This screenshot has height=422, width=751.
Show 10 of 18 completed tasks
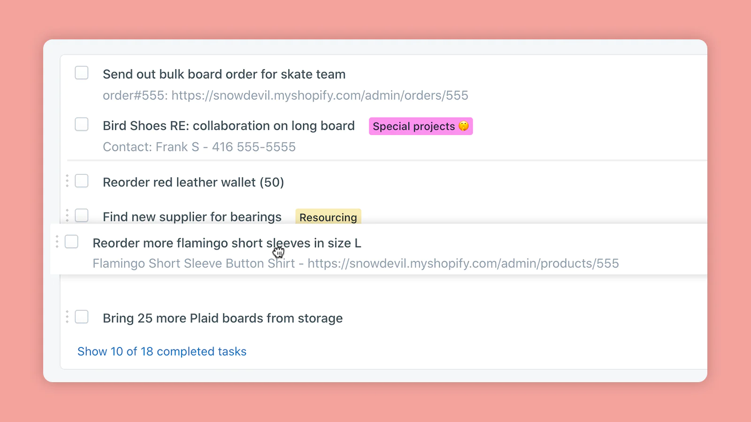(x=162, y=352)
